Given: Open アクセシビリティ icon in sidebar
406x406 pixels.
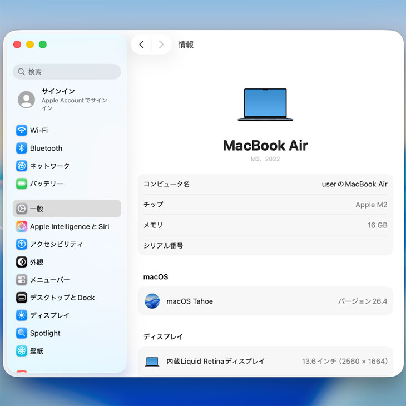Looking at the screenshot, I should tap(22, 244).
